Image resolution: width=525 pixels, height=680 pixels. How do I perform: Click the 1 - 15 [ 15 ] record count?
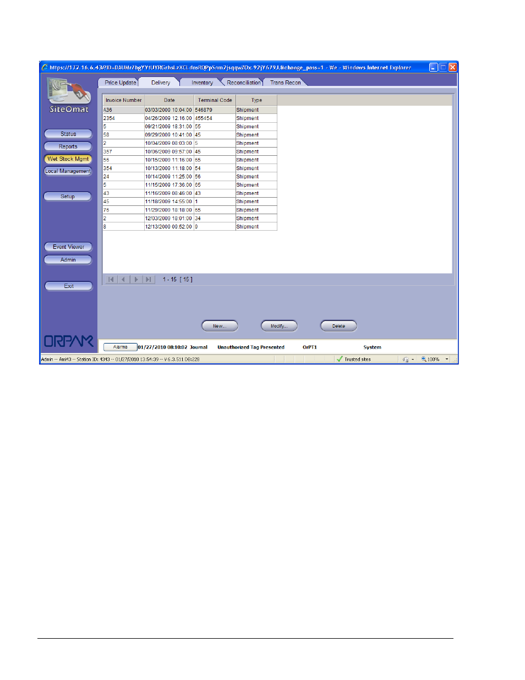(x=177, y=280)
